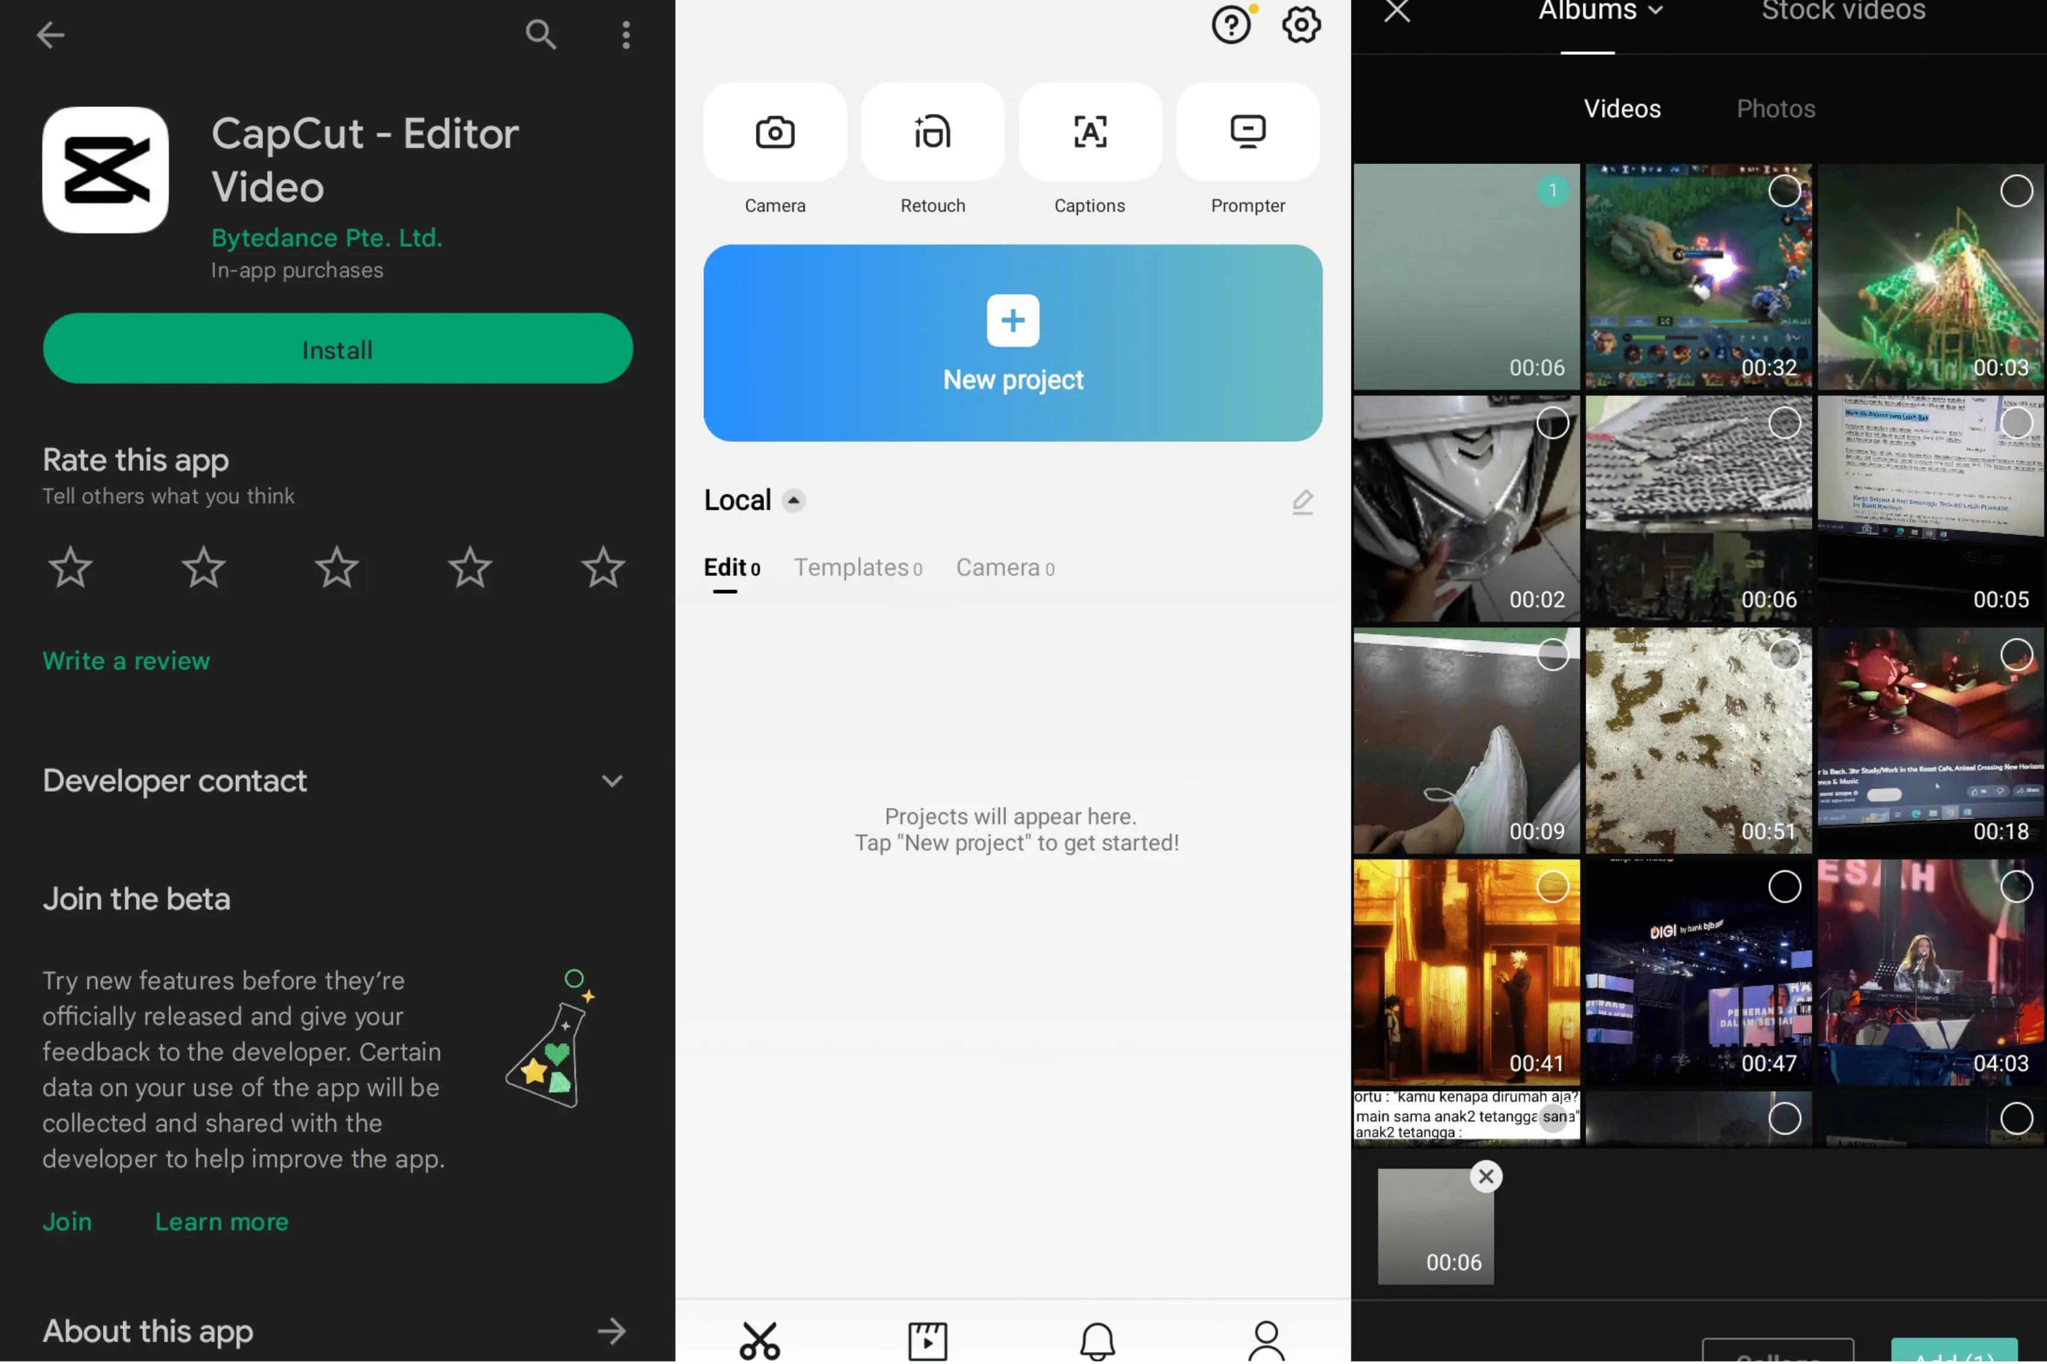
Task: Open the Albums dropdown
Action: (1601, 11)
